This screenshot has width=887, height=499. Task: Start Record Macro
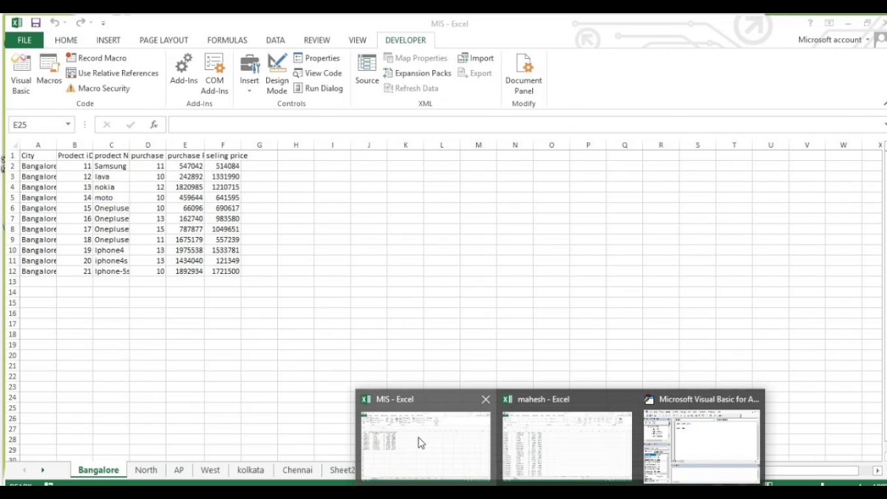click(96, 58)
